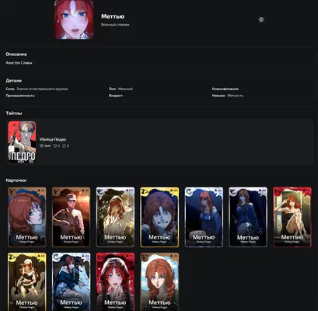The width and height of the screenshot is (318, 311).
Task: Open the blue-jacket card with white-blue frame in bottom row
Action: [71, 282]
